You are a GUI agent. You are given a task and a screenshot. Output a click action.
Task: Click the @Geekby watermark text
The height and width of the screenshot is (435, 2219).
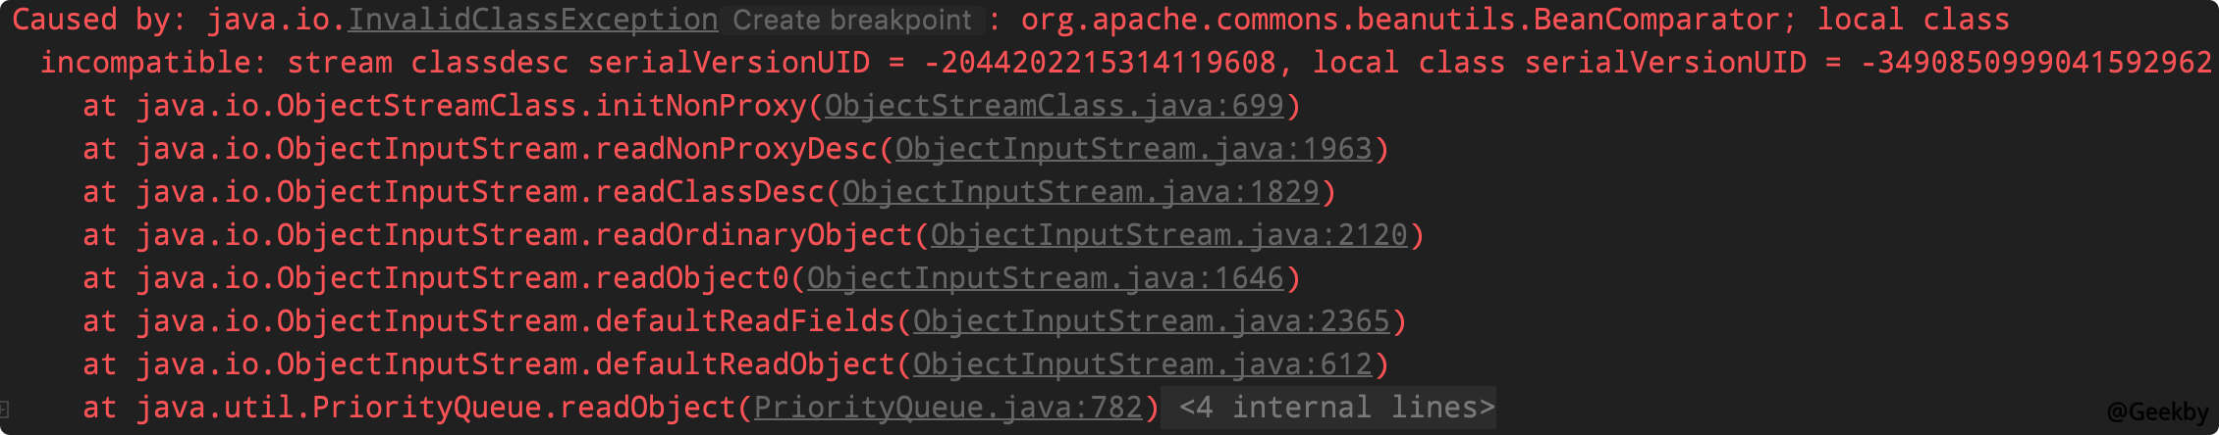2157,411
